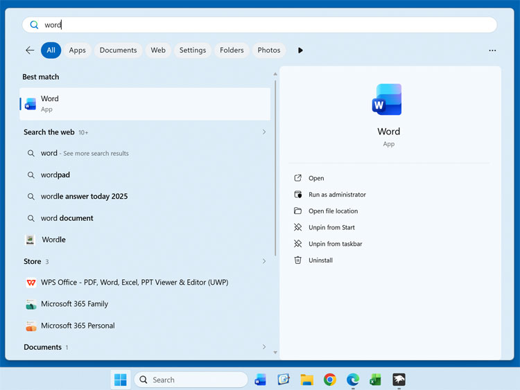Click the Word app icon in Best match
This screenshot has width=520, height=390.
click(x=31, y=104)
